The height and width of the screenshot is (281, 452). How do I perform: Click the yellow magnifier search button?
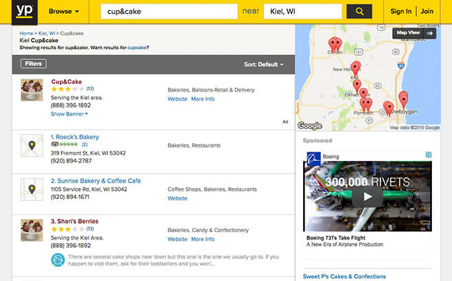(359, 11)
